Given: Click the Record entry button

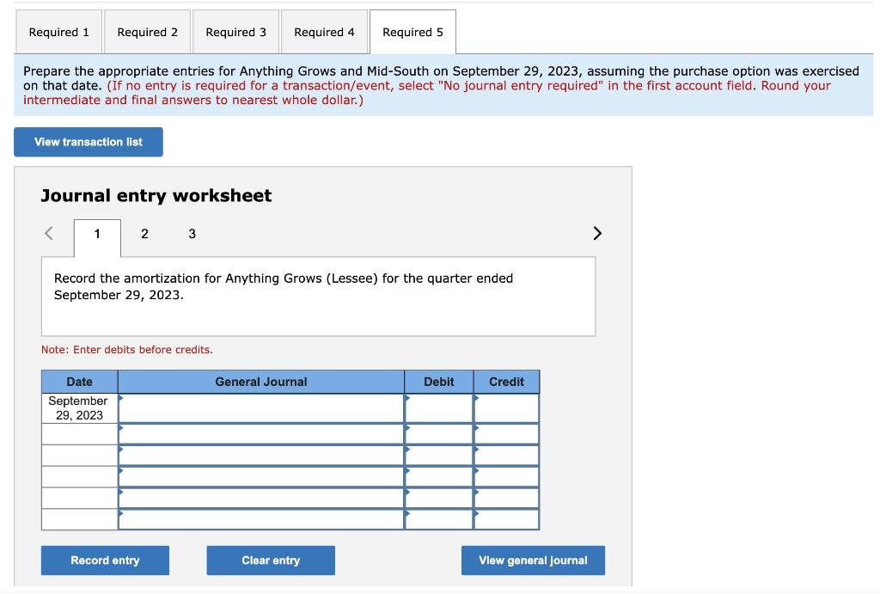Looking at the screenshot, I should [105, 560].
